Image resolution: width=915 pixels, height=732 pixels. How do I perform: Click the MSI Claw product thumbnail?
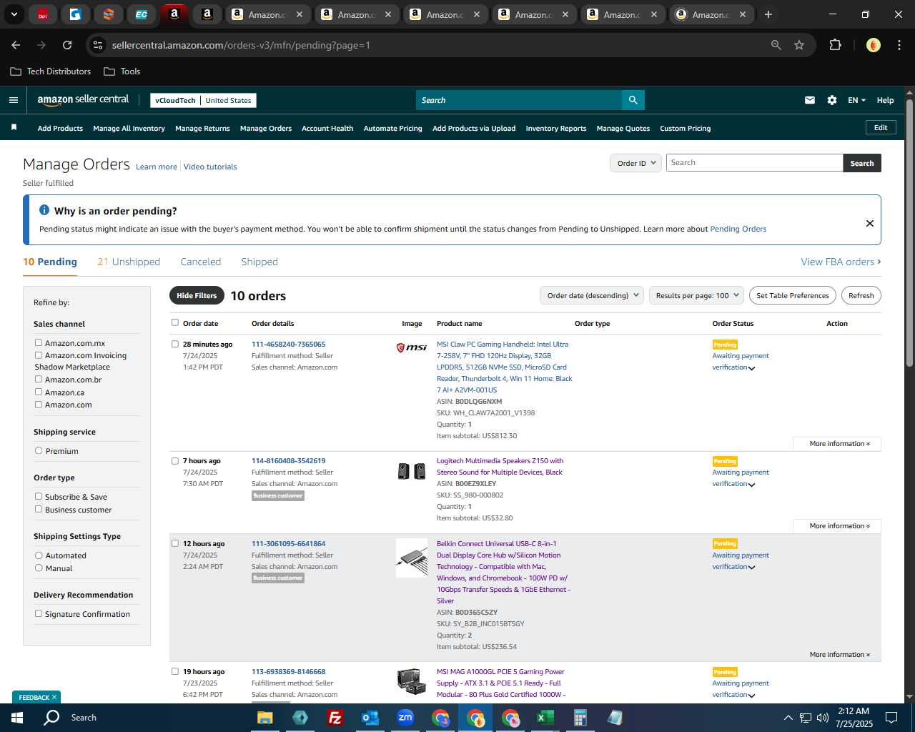[x=412, y=347]
